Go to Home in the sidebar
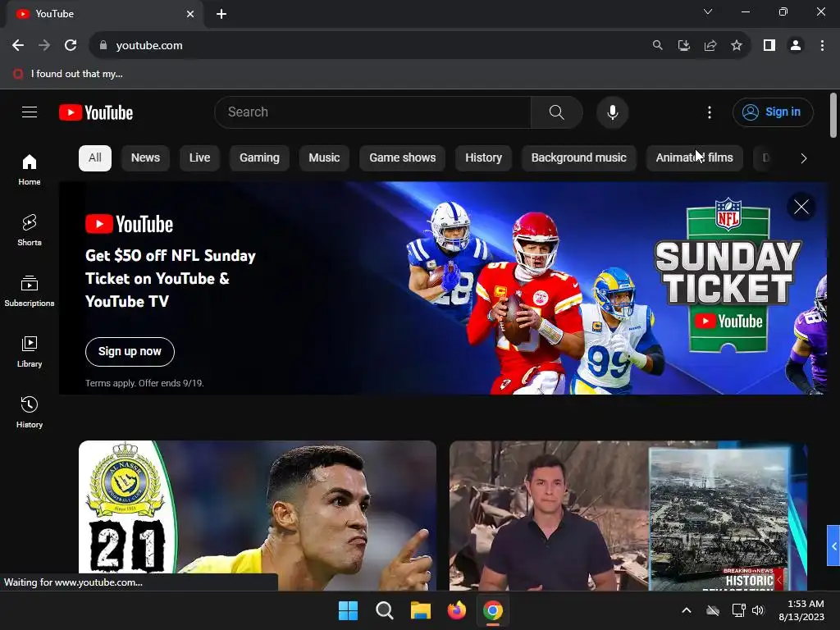This screenshot has height=630, width=840. [x=30, y=169]
